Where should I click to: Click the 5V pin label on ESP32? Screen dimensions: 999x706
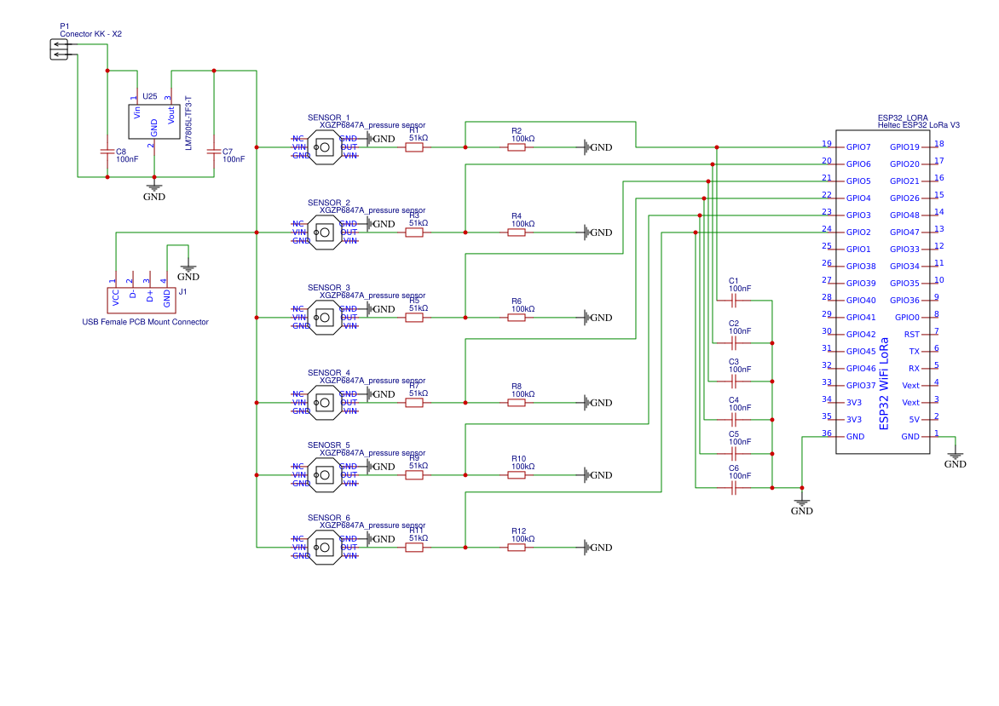[x=914, y=420]
